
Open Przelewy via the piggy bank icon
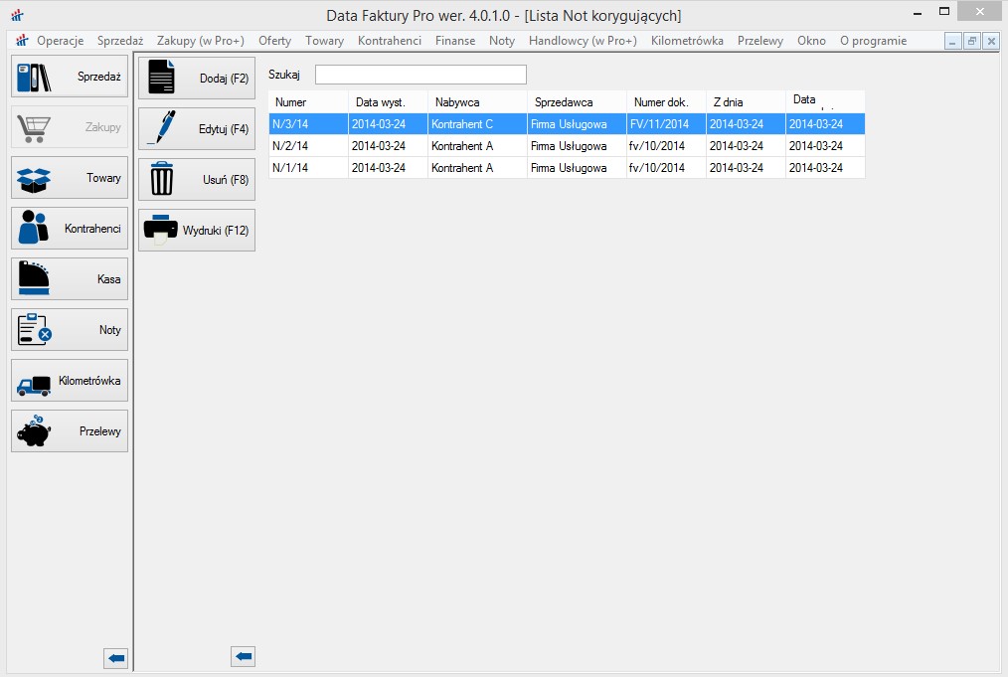70,431
